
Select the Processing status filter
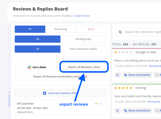(x=60, y=29)
